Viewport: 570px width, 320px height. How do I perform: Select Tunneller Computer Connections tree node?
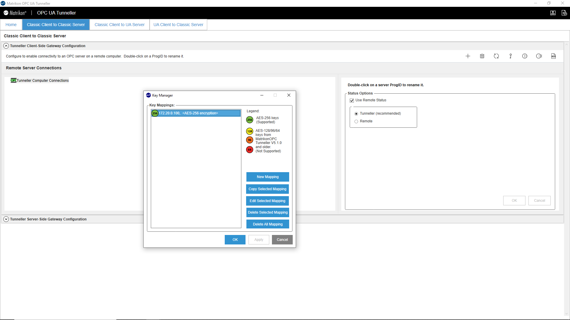pos(42,81)
